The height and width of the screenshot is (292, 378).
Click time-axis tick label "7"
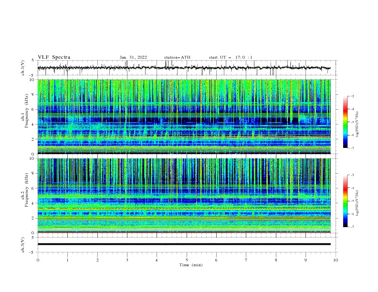(x=246, y=260)
